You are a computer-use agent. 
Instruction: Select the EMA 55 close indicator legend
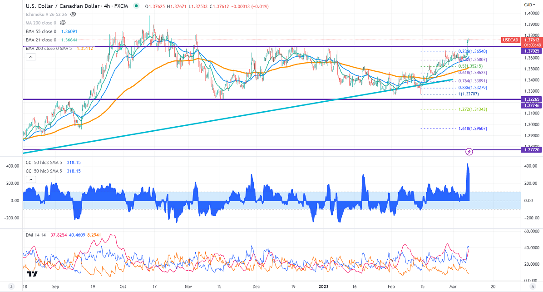pyautogui.click(x=40, y=32)
